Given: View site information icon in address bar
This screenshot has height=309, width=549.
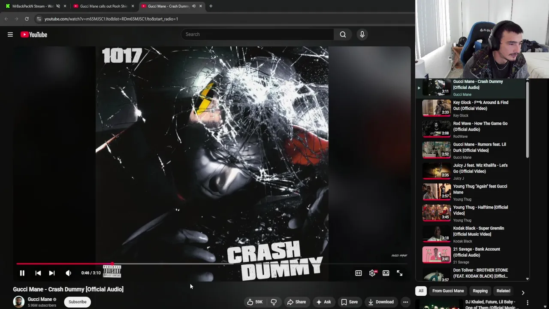Looking at the screenshot, I should coord(39,19).
